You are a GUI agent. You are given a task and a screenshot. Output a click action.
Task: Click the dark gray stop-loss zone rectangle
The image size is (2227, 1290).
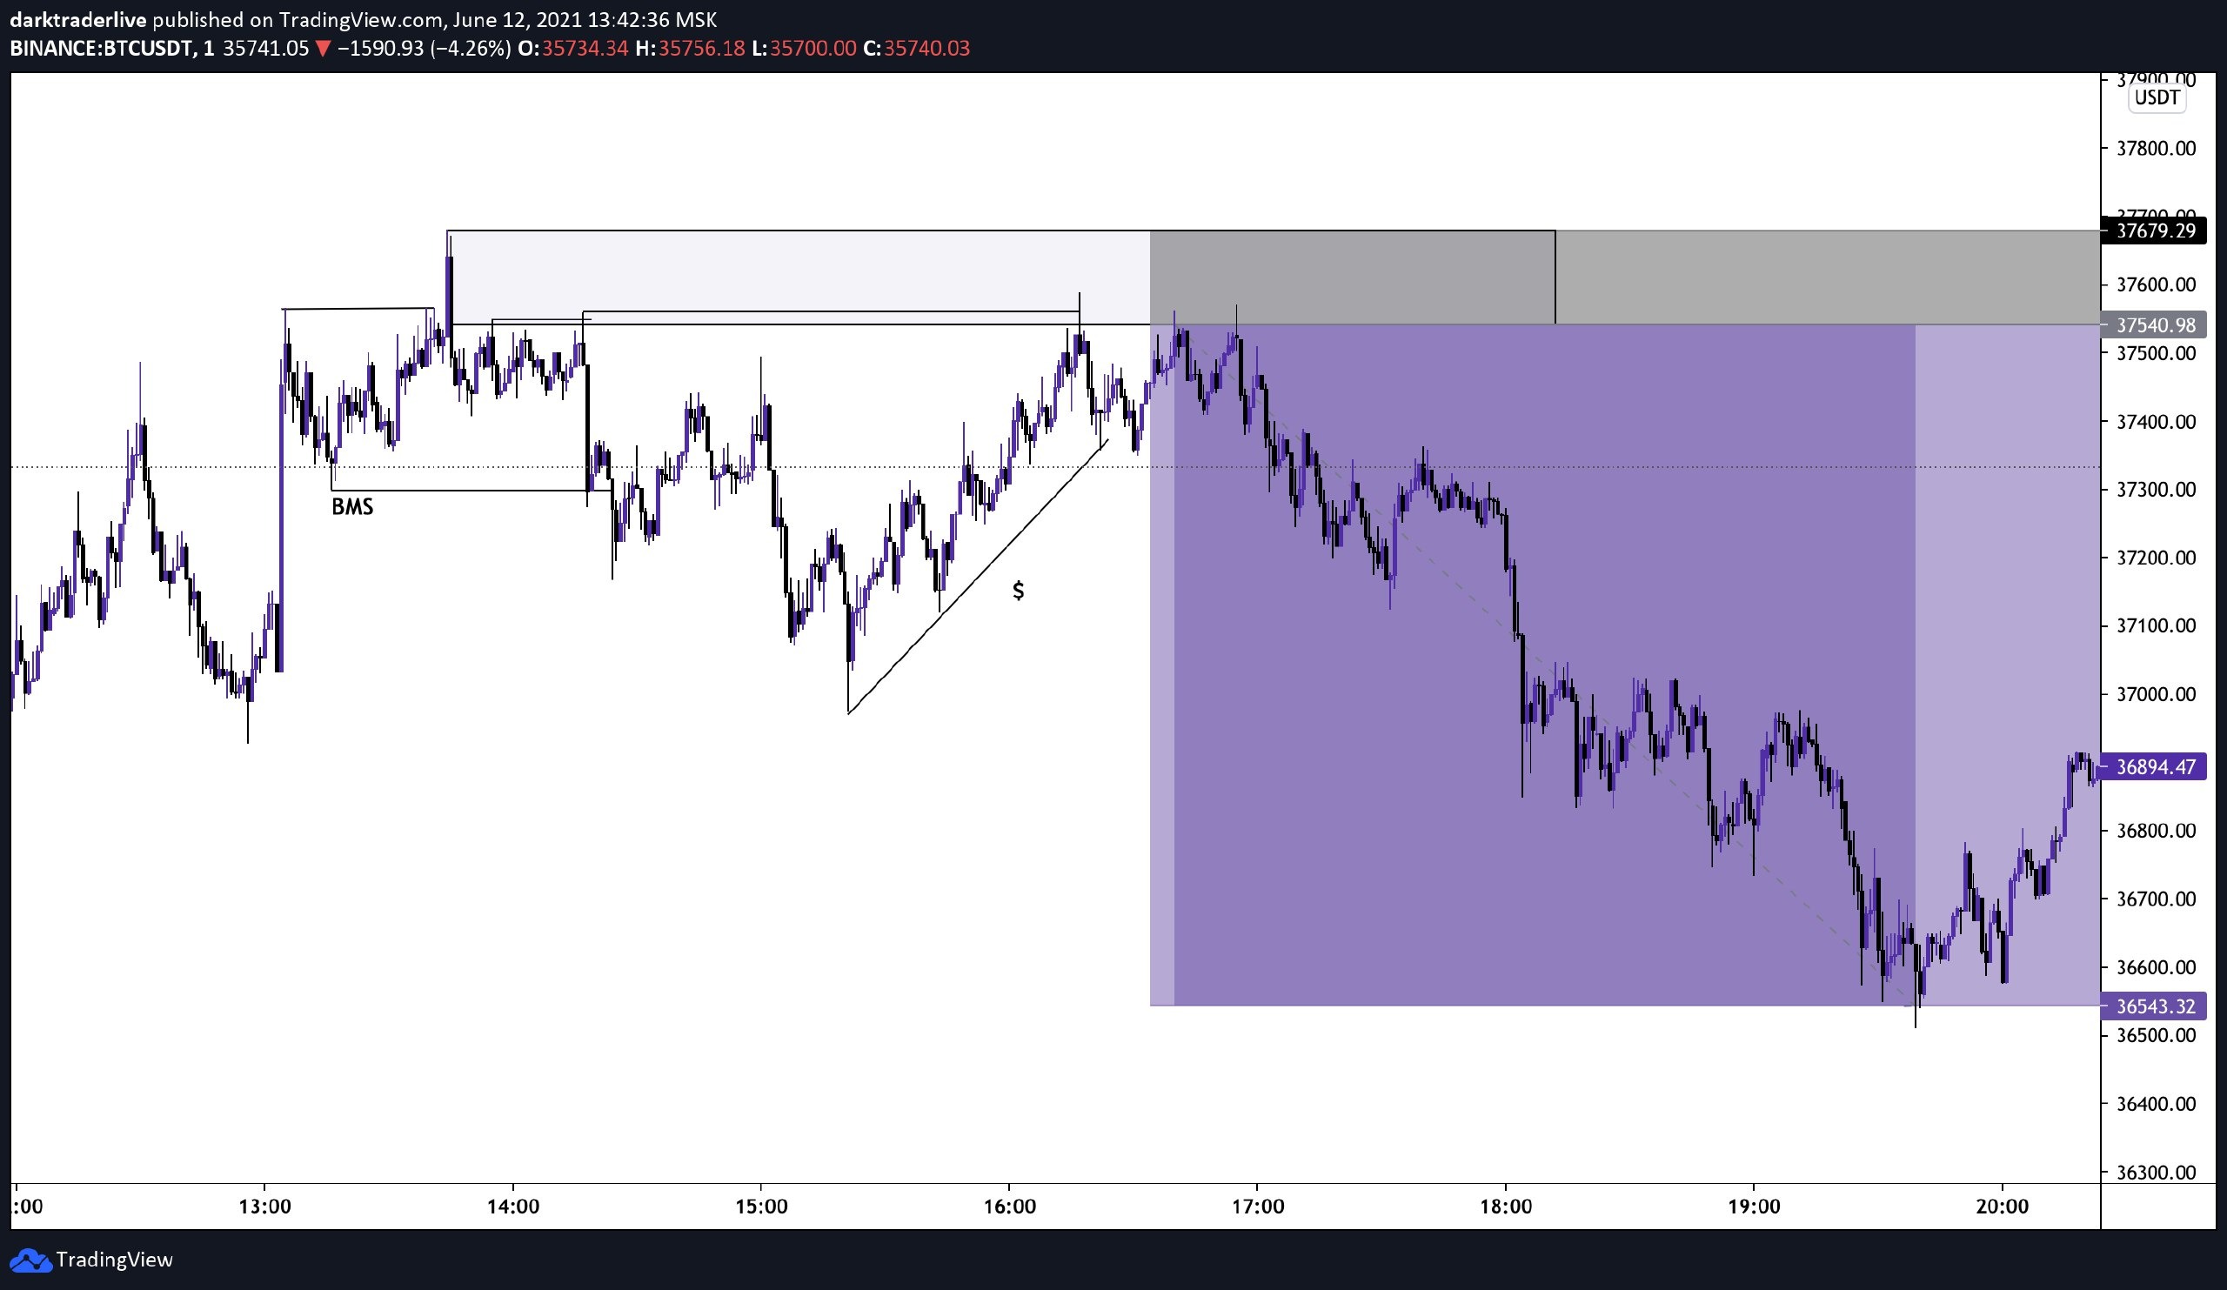coord(1352,277)
